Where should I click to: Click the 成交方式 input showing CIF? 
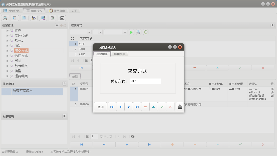(145, 81)
